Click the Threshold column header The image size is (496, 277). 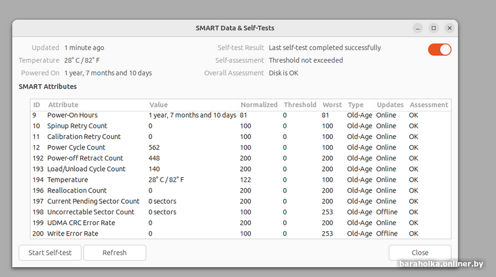pyautogui.click(x=299, y=105)
